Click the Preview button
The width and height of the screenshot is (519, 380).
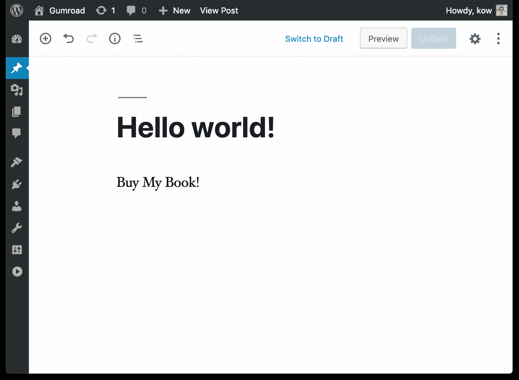(383, 39)
